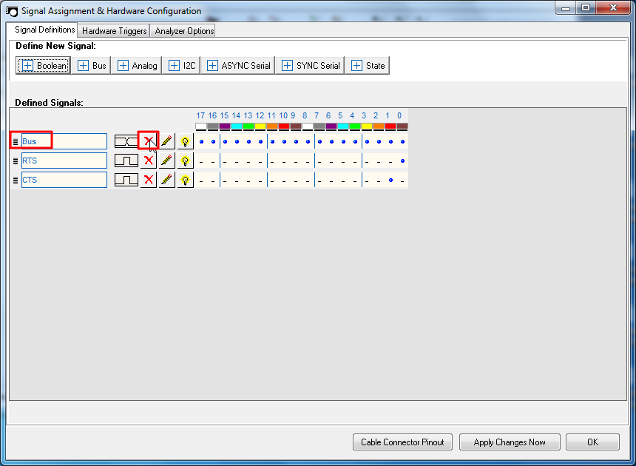Delete the CTS signal with red X
636x466 pixels.
pyautogui.click(x=149, y=180)
